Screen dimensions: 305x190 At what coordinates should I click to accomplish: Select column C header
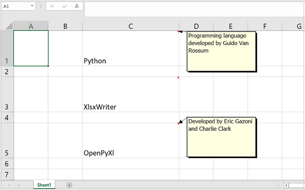131,26
